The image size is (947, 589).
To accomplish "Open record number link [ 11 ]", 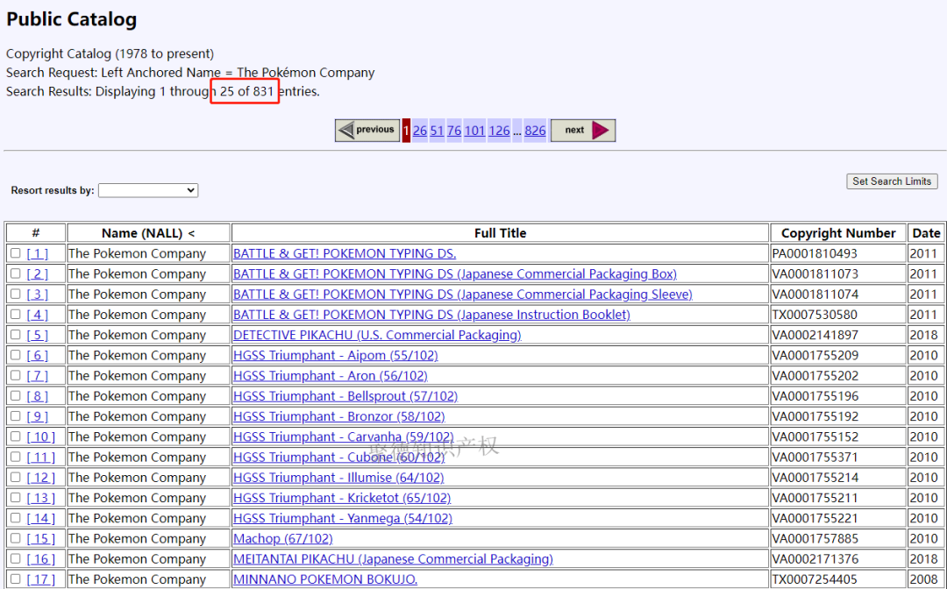I will (x=41, y=457).
